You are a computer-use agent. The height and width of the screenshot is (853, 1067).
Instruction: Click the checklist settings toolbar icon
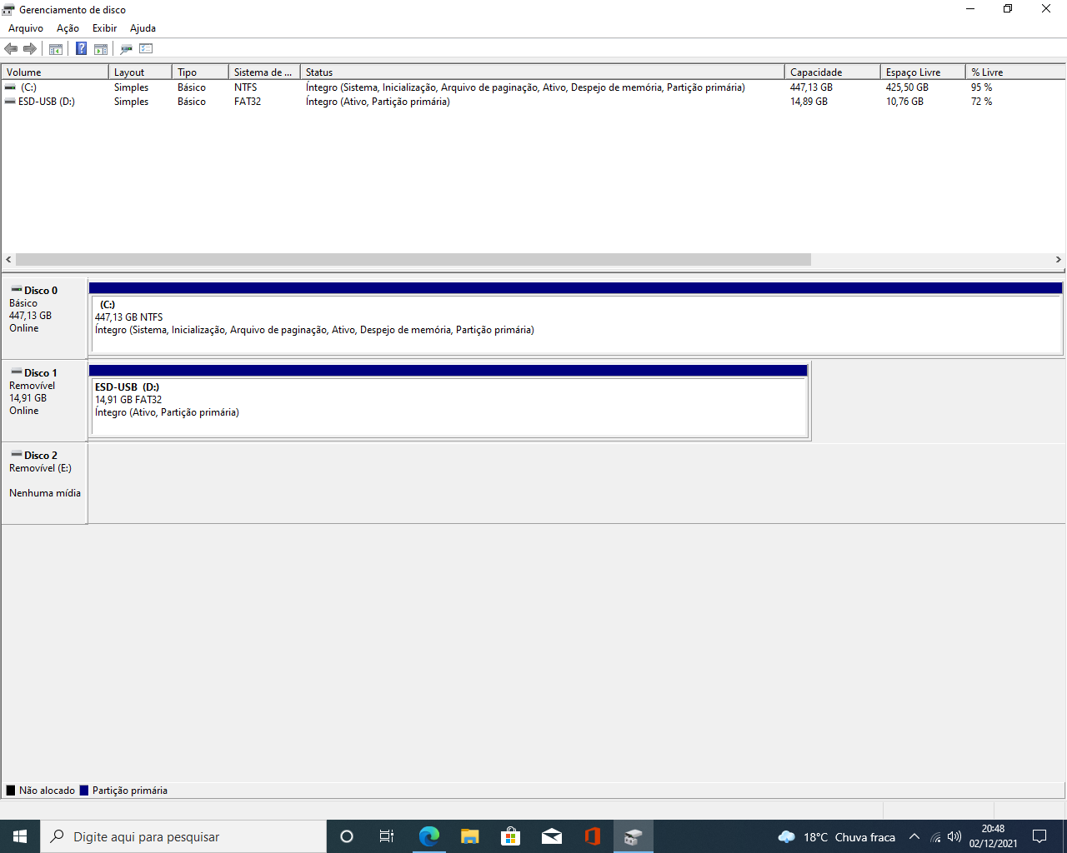coord(146,49)
